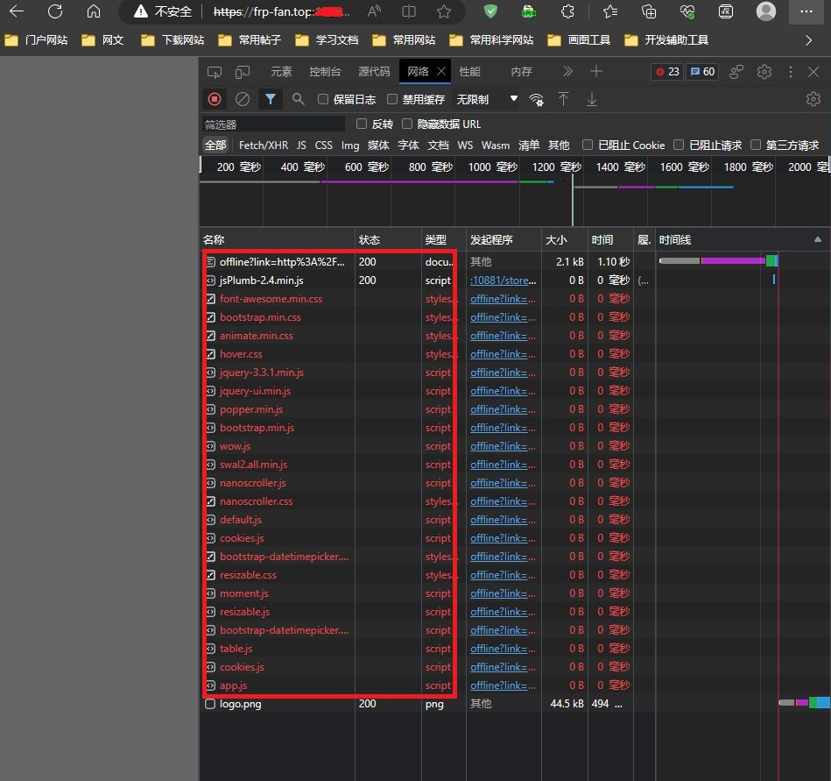Switch to the 控制台 tab

click(x=325, y=72)
